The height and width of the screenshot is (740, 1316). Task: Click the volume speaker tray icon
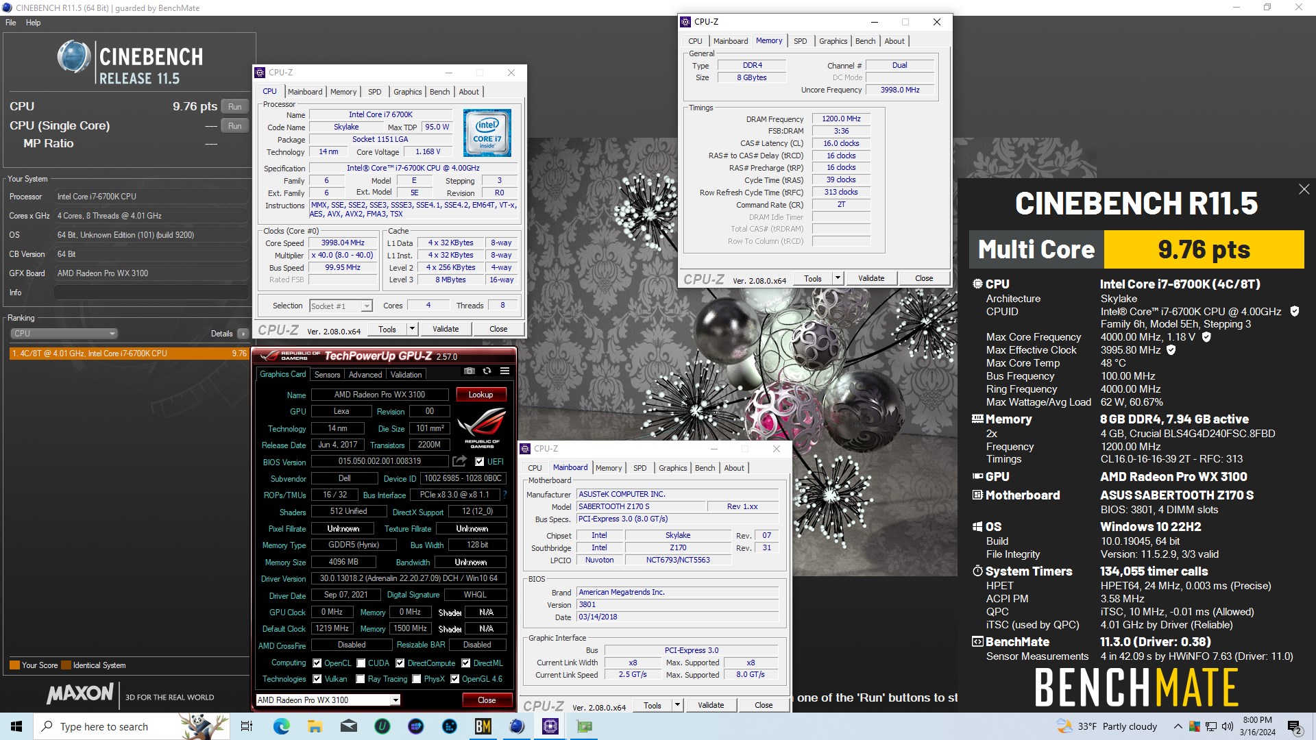(1227, 726)
